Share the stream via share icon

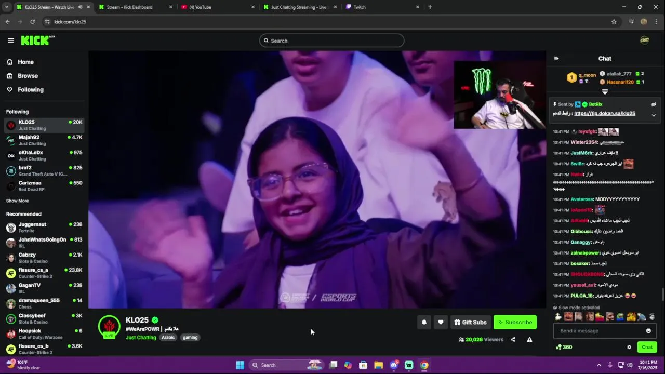point(513,339)
